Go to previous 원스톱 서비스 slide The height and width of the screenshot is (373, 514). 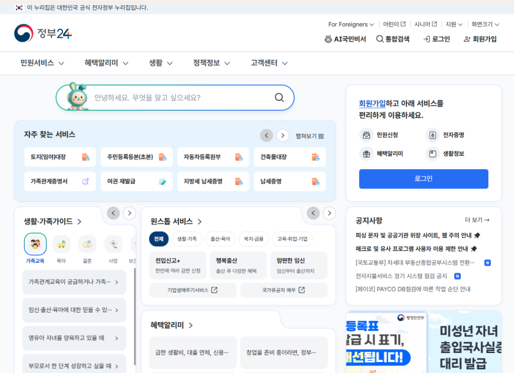pyautogui.click(x=313, y=214)
